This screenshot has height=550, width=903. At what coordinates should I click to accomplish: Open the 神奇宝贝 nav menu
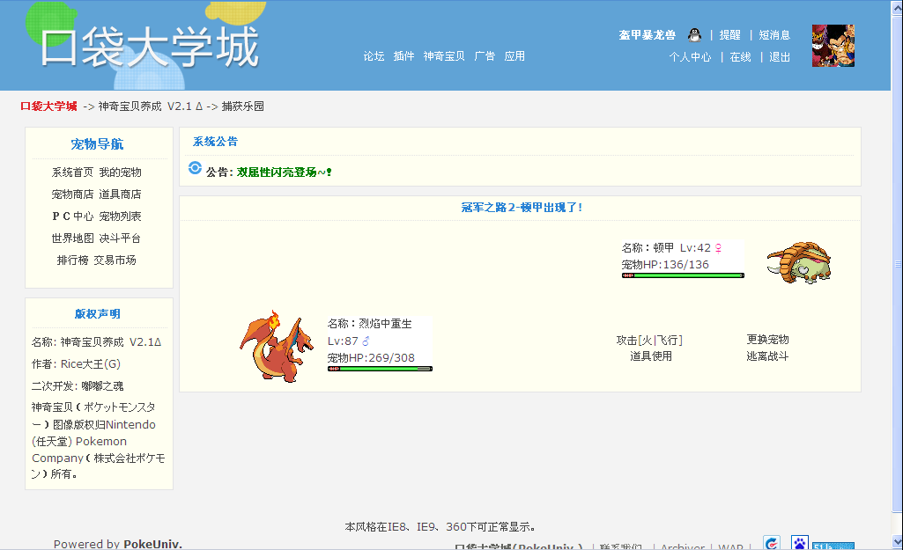444,56
